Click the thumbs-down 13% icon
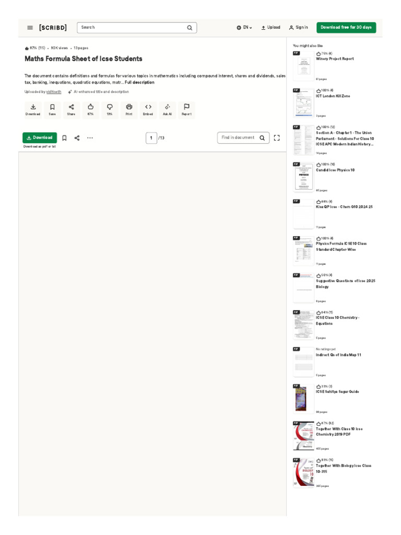The image size is (401, 535). (x=110, y=110)
